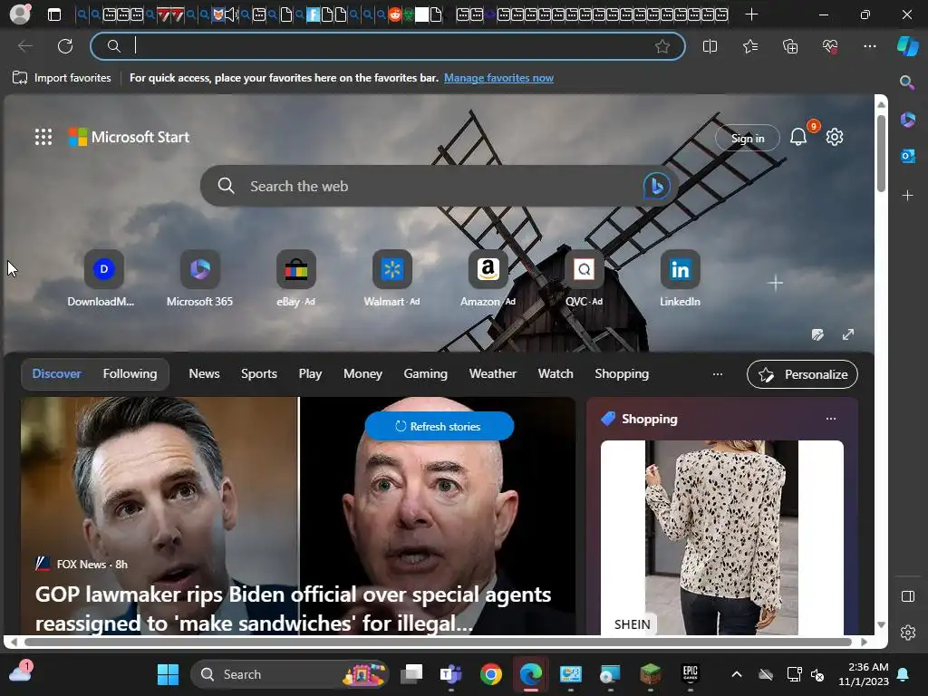Refresh the page with reload icon
This screenshot has width=928, height=696.
pos(65,46)
